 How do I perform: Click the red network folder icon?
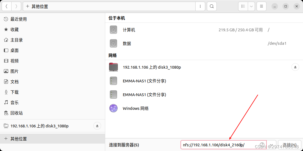pos(113,67)
